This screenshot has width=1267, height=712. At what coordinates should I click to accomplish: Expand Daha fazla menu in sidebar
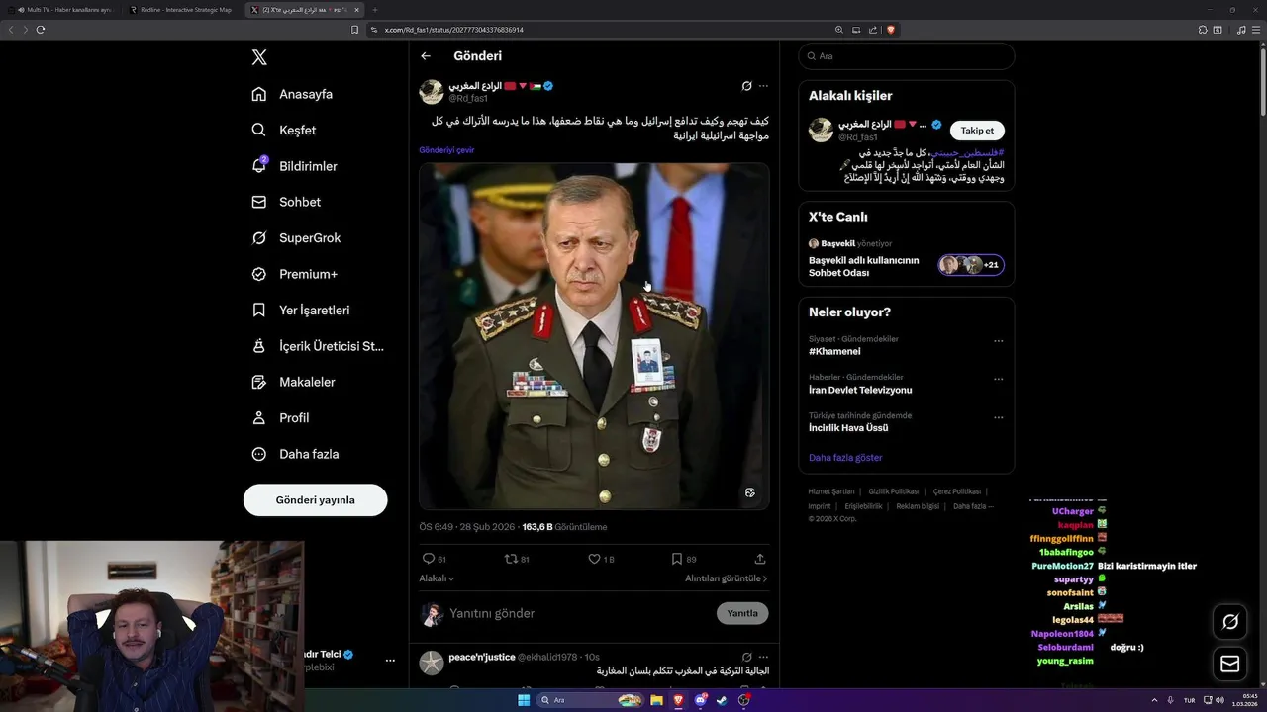click(295, 454)
